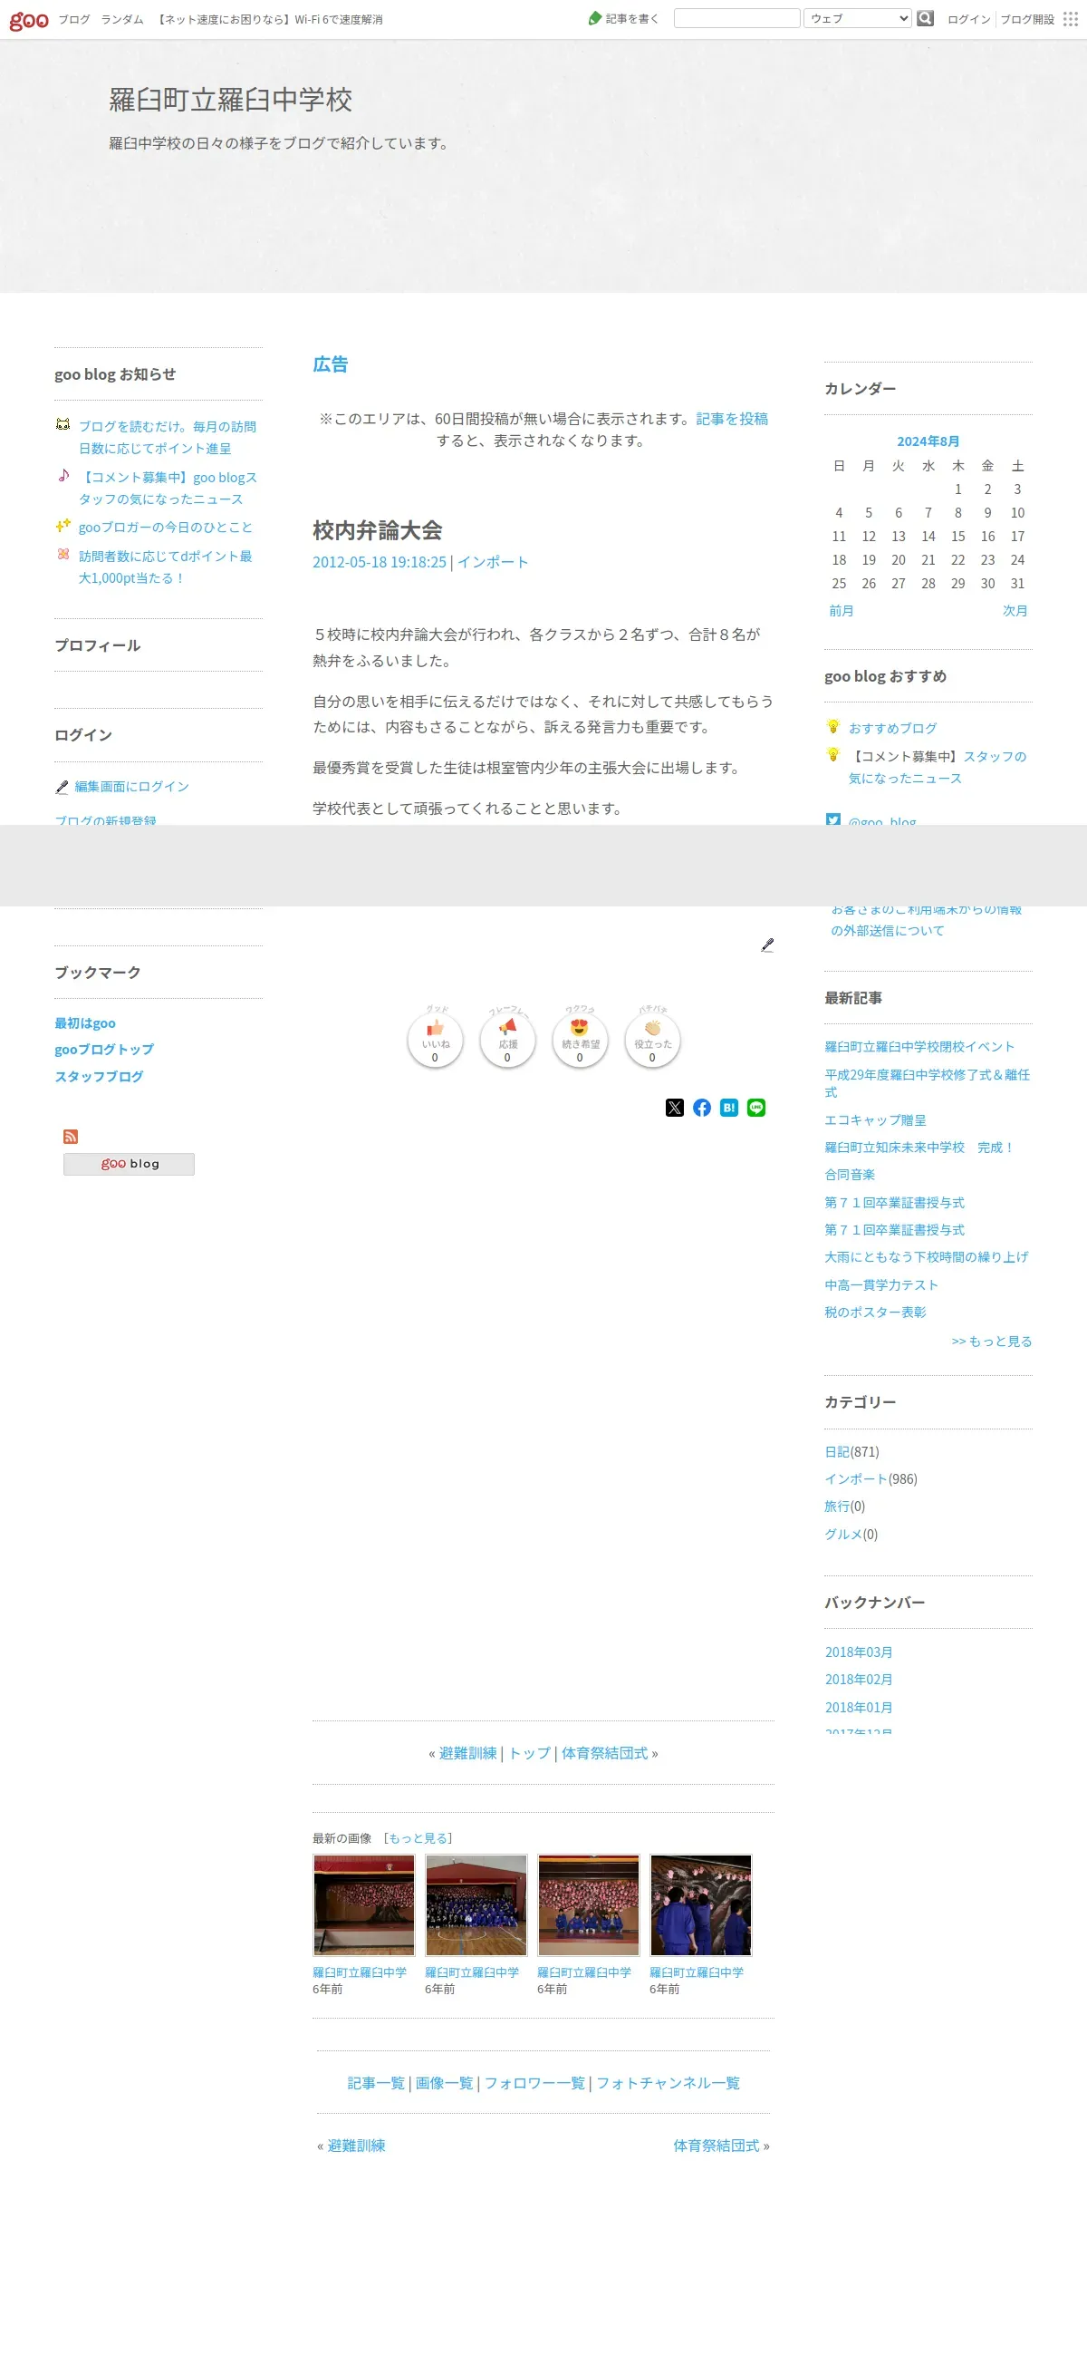Click the 2024年8月 calendar heading
1087x2364 pixels.
(x=928, y=441)
